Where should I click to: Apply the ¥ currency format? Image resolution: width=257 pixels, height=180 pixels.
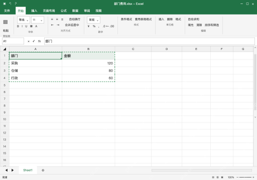[88, 26]
